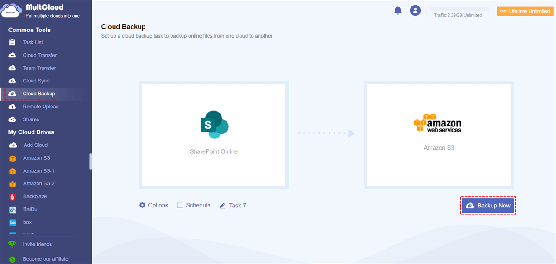Click the Cloud Transfer cloud icon
Viewport: 556px width, 264px height.
tap(13, 55)
